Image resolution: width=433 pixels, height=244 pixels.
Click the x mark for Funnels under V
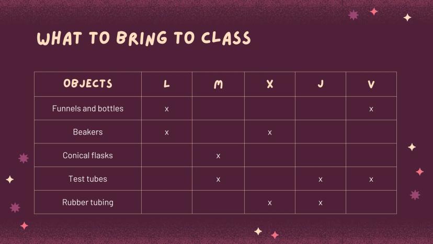pos(371,109)
